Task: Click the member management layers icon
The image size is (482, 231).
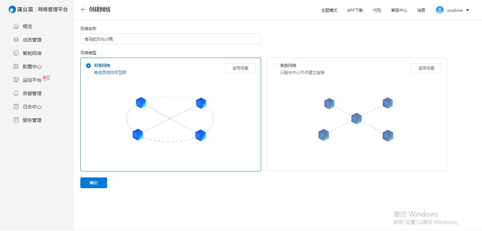Action: (16, 40)
